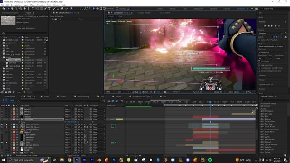
Task: Click the composition mini-flowchart icon in timeline
Action: tap(104, 101)
